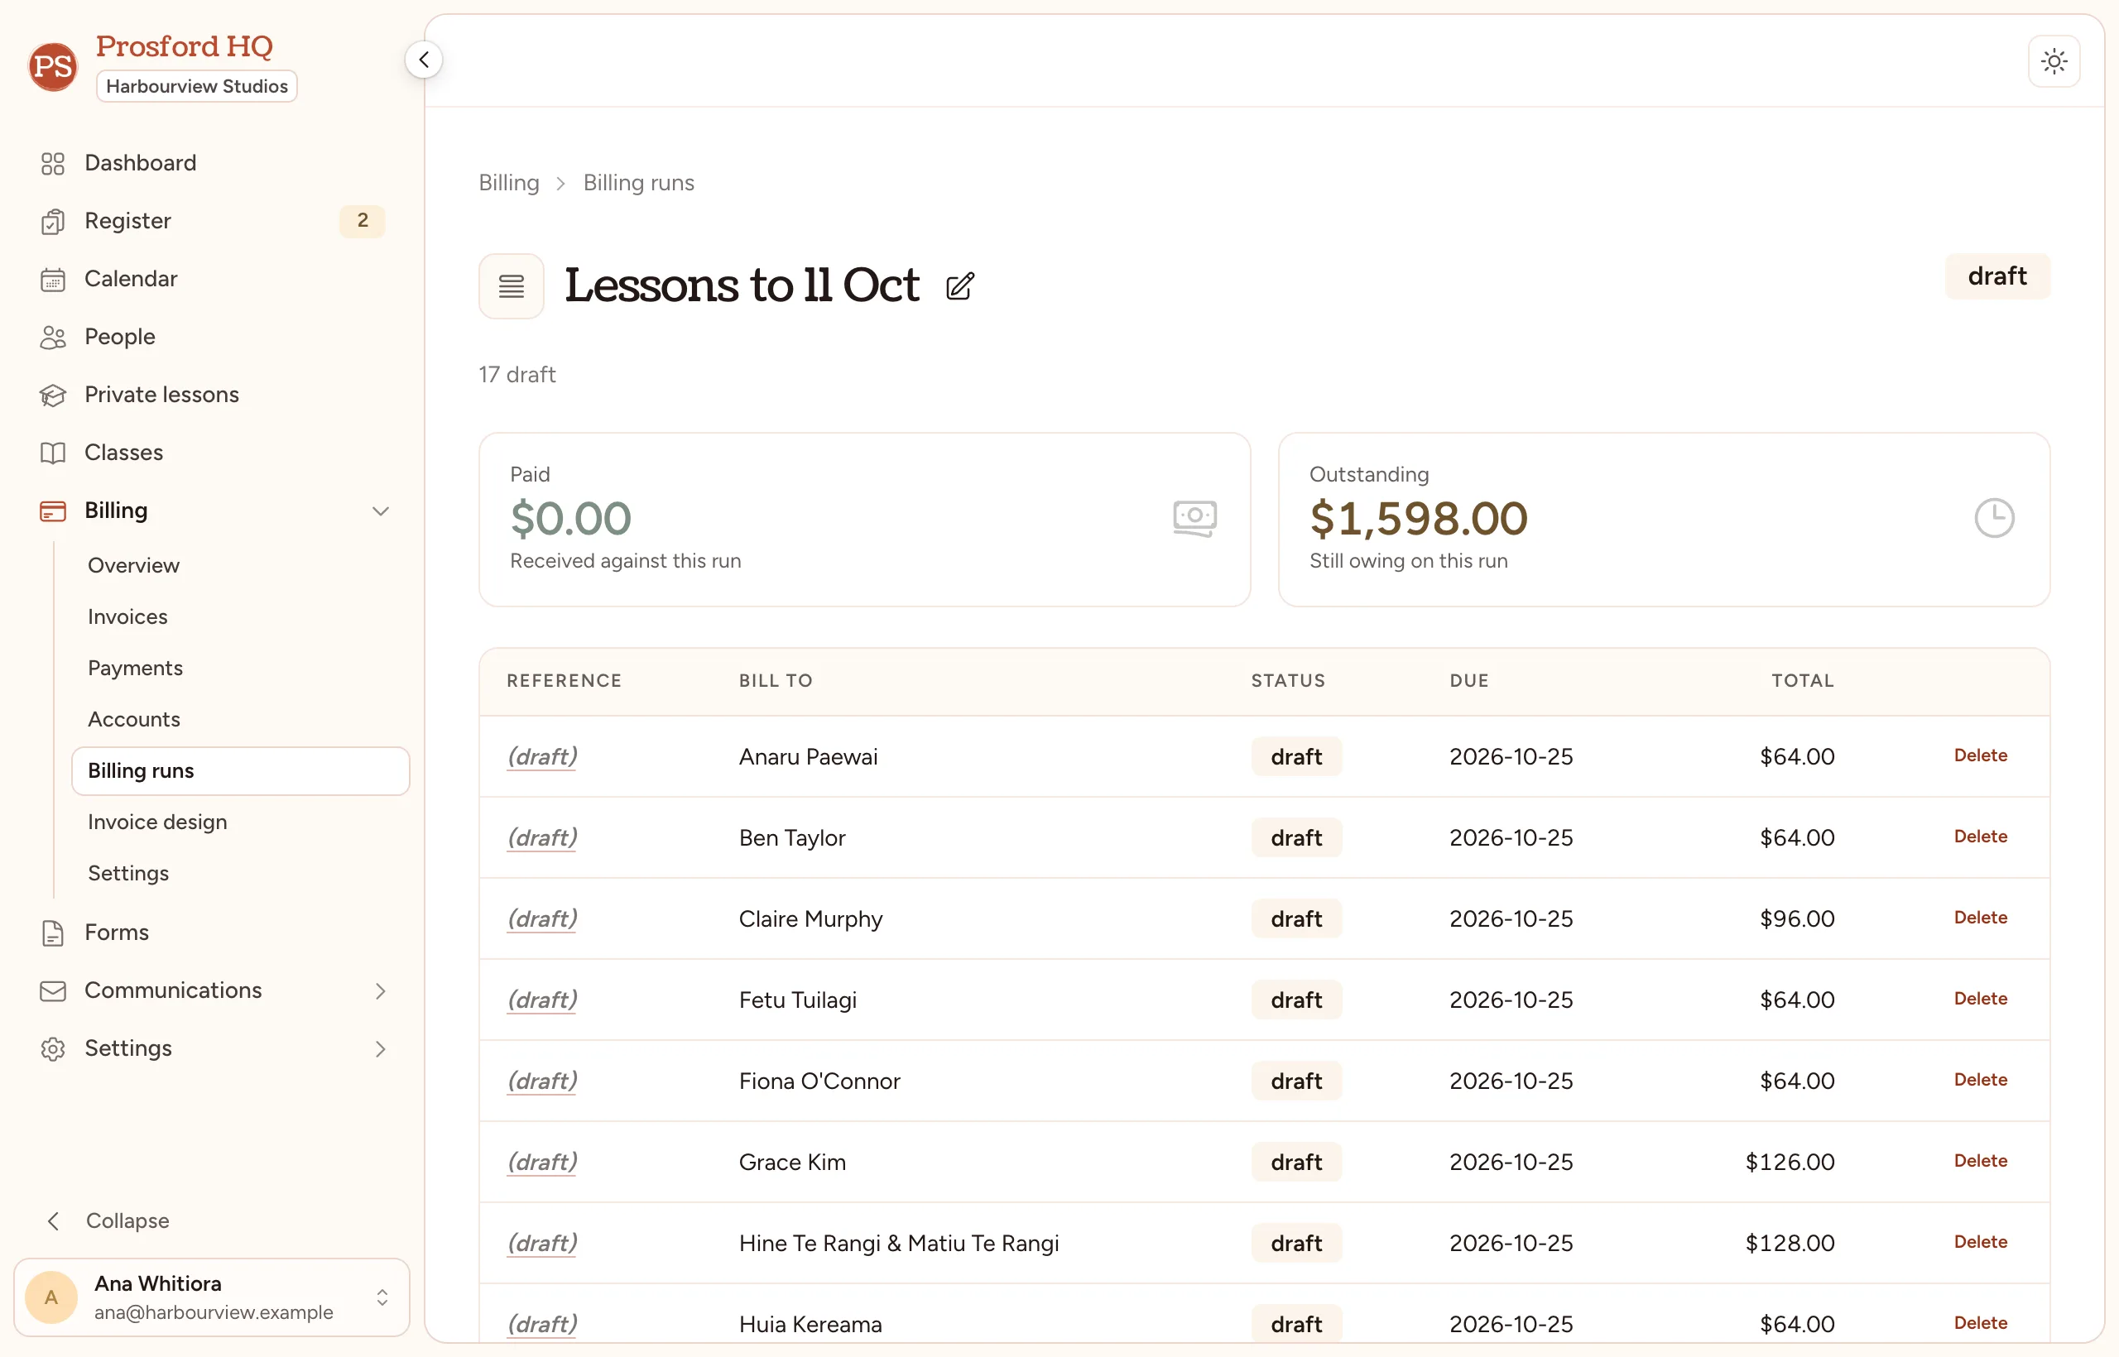
Task: Click the Billing card icon
Action: [x=53, y=511]
